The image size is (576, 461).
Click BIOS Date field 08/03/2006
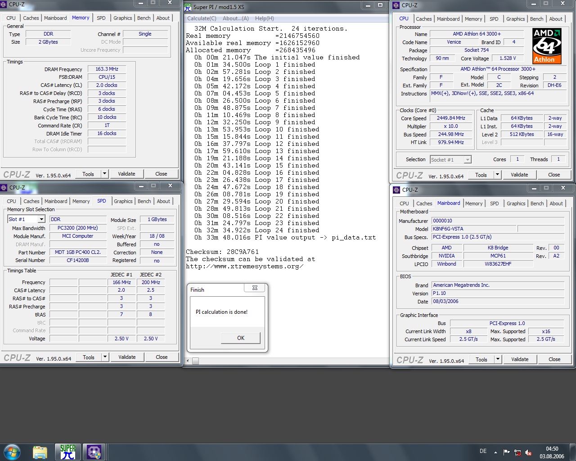pyautogui.click(x=498, y=301)
